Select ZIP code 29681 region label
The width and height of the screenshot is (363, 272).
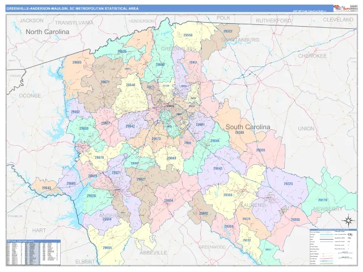[x=200, y=125]
